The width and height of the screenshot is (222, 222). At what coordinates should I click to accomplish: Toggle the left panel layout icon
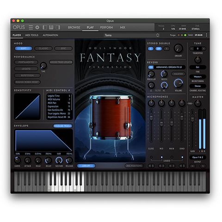(x=45, y=27)
